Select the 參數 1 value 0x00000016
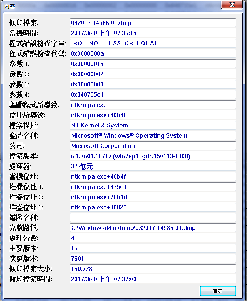The height and width of the screenshot is (301, 247). [153, 64]
